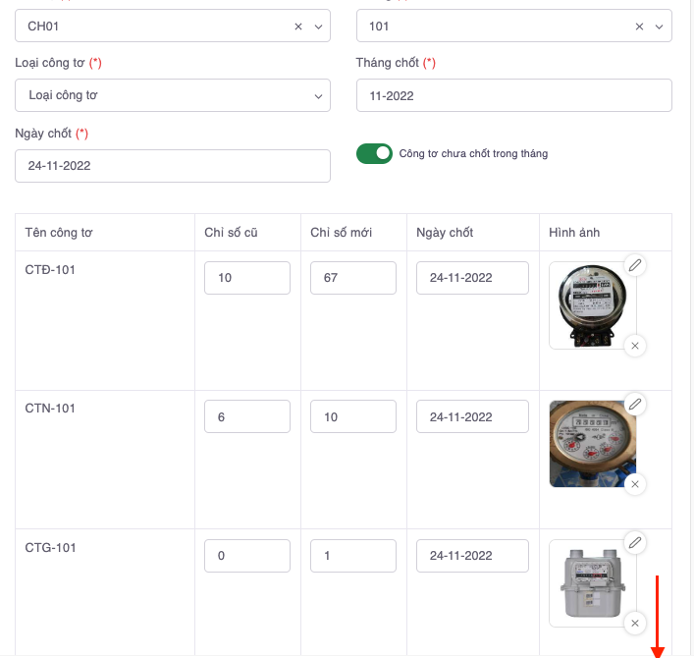Screen dimensions: 694x658
Task: Click the 'Chỉ số cũ' field for CTN-101
Action: [x=246, y=417]
